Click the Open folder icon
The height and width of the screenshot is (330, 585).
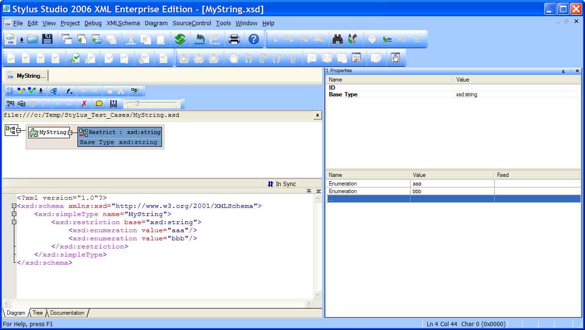click(x=32, y=39)
